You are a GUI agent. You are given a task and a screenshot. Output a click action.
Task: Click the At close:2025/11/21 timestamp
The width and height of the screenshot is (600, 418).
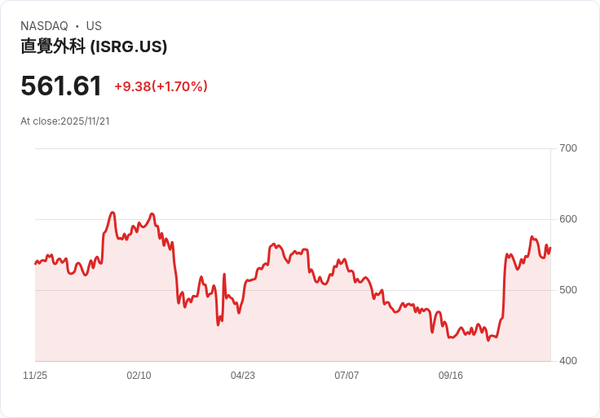65,121
